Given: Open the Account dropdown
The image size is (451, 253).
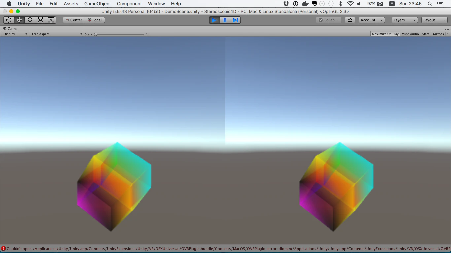Looking at the screenshot, I should pyautogui.click(x=371, y=20).
